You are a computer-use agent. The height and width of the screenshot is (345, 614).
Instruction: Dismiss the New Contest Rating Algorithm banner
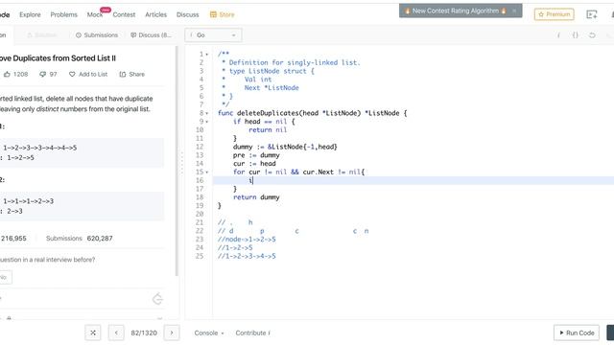pyautogui.click(x=514, y=11)
